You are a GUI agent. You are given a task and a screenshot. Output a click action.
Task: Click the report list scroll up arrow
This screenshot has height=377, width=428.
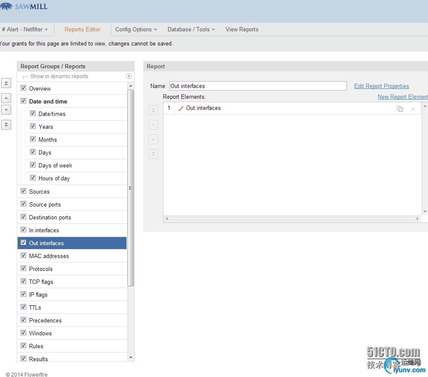(131, 86)
